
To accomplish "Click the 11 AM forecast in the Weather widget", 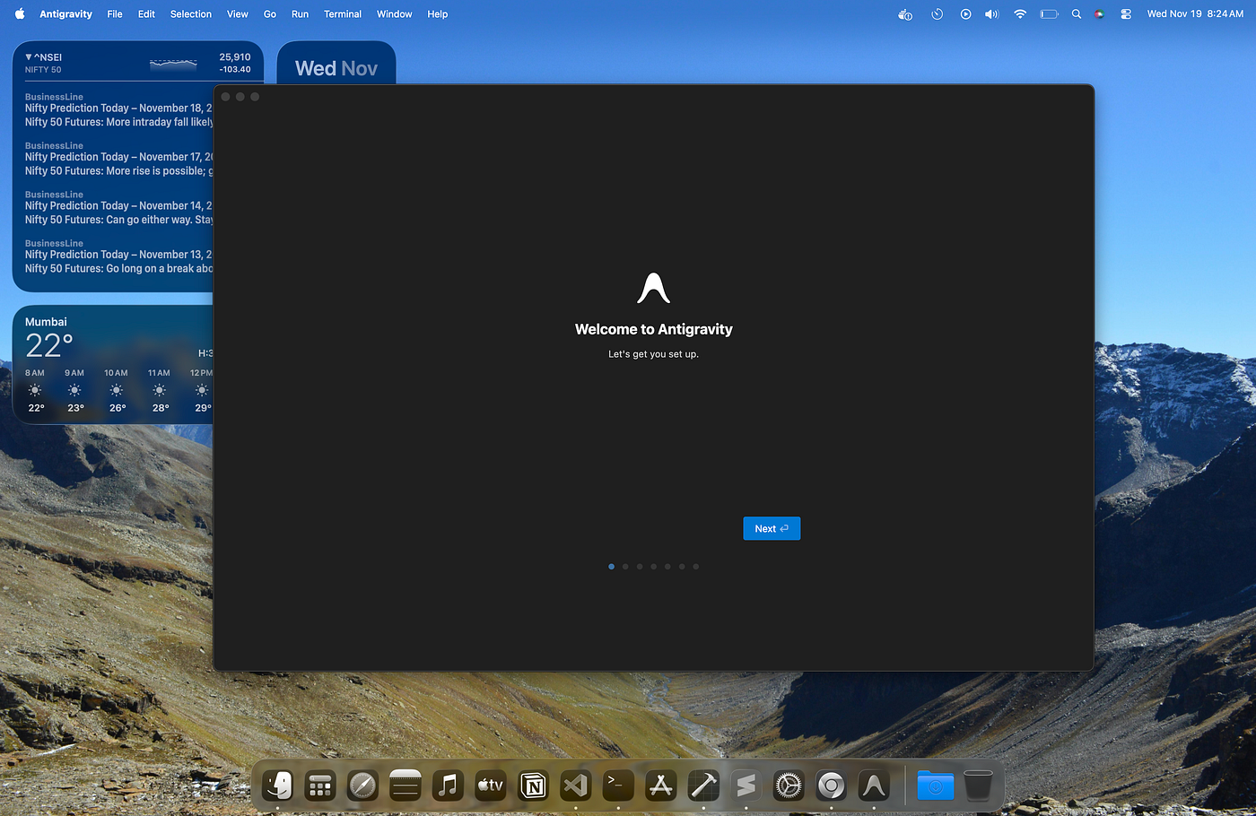I will pos(159,391).
